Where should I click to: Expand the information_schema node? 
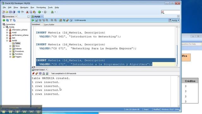coord(7,30)
